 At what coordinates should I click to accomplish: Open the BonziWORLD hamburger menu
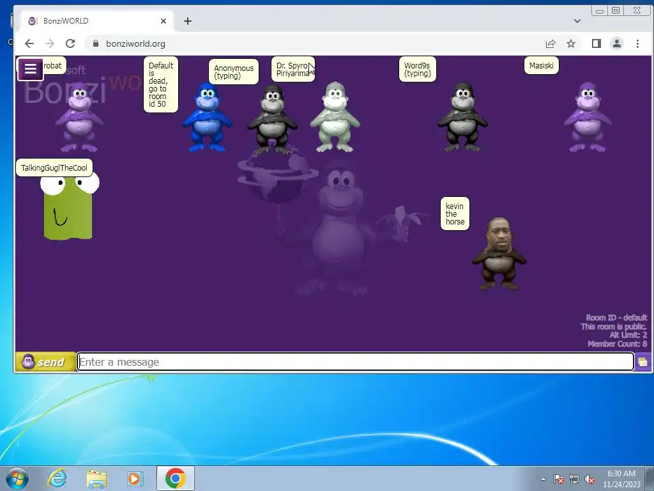pyautogui.click(x=31, y=69)
